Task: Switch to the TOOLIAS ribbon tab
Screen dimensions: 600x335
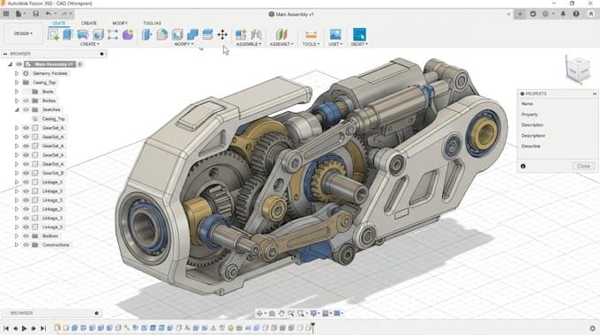Action: pyautogui.click(x=152, y=23)
